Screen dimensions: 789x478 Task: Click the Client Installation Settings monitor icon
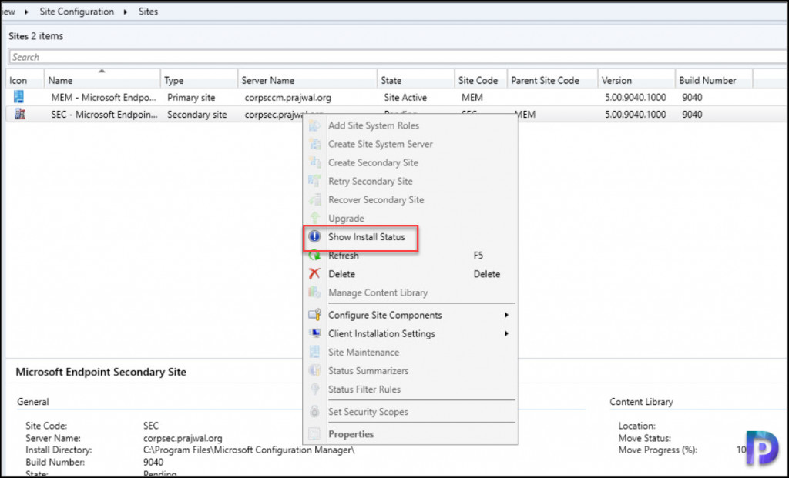click(x=314, y=334)
